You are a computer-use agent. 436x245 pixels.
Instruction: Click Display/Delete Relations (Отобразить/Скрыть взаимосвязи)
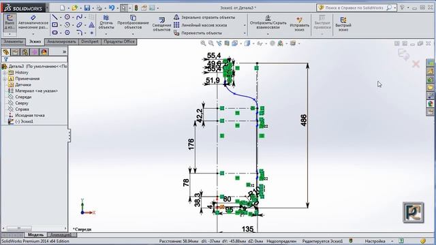tap(268, 22)
